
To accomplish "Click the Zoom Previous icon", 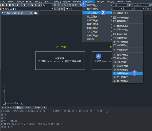I will 65,5.
